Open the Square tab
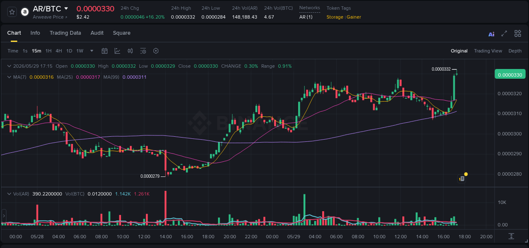The image size is (529, 248). click(x=121, y=33)
